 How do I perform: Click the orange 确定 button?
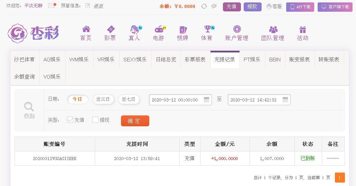pyautogui.click(x=135, y=121)
